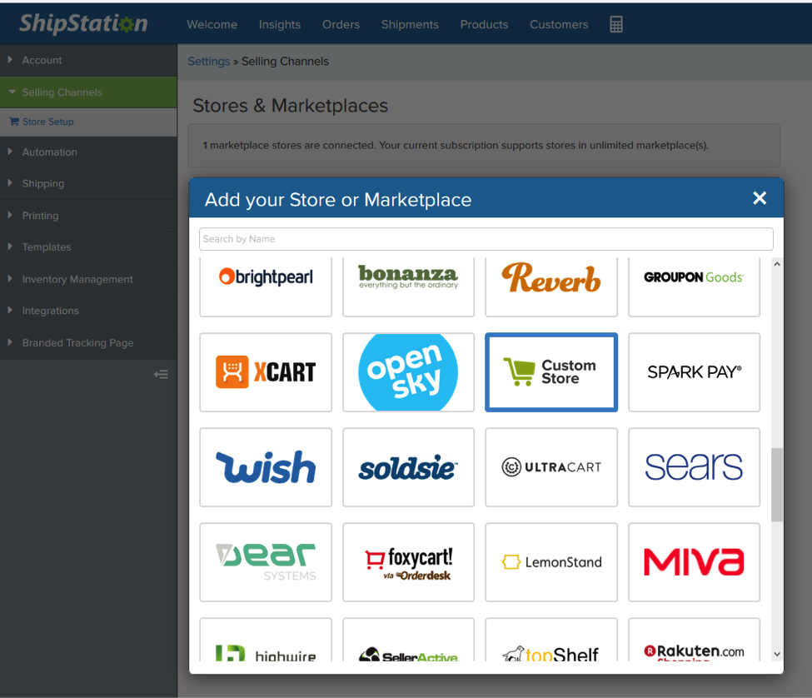Choose the X-Cart store tile
812x698 pixels.
(x=266, y=372)
